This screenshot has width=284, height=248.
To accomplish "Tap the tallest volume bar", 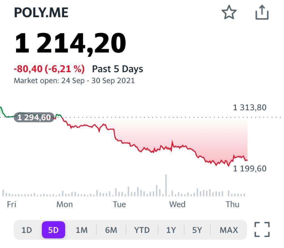I will (x=166, y=186).
